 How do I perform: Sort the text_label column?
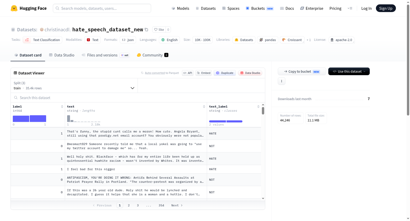pos(258,107)
